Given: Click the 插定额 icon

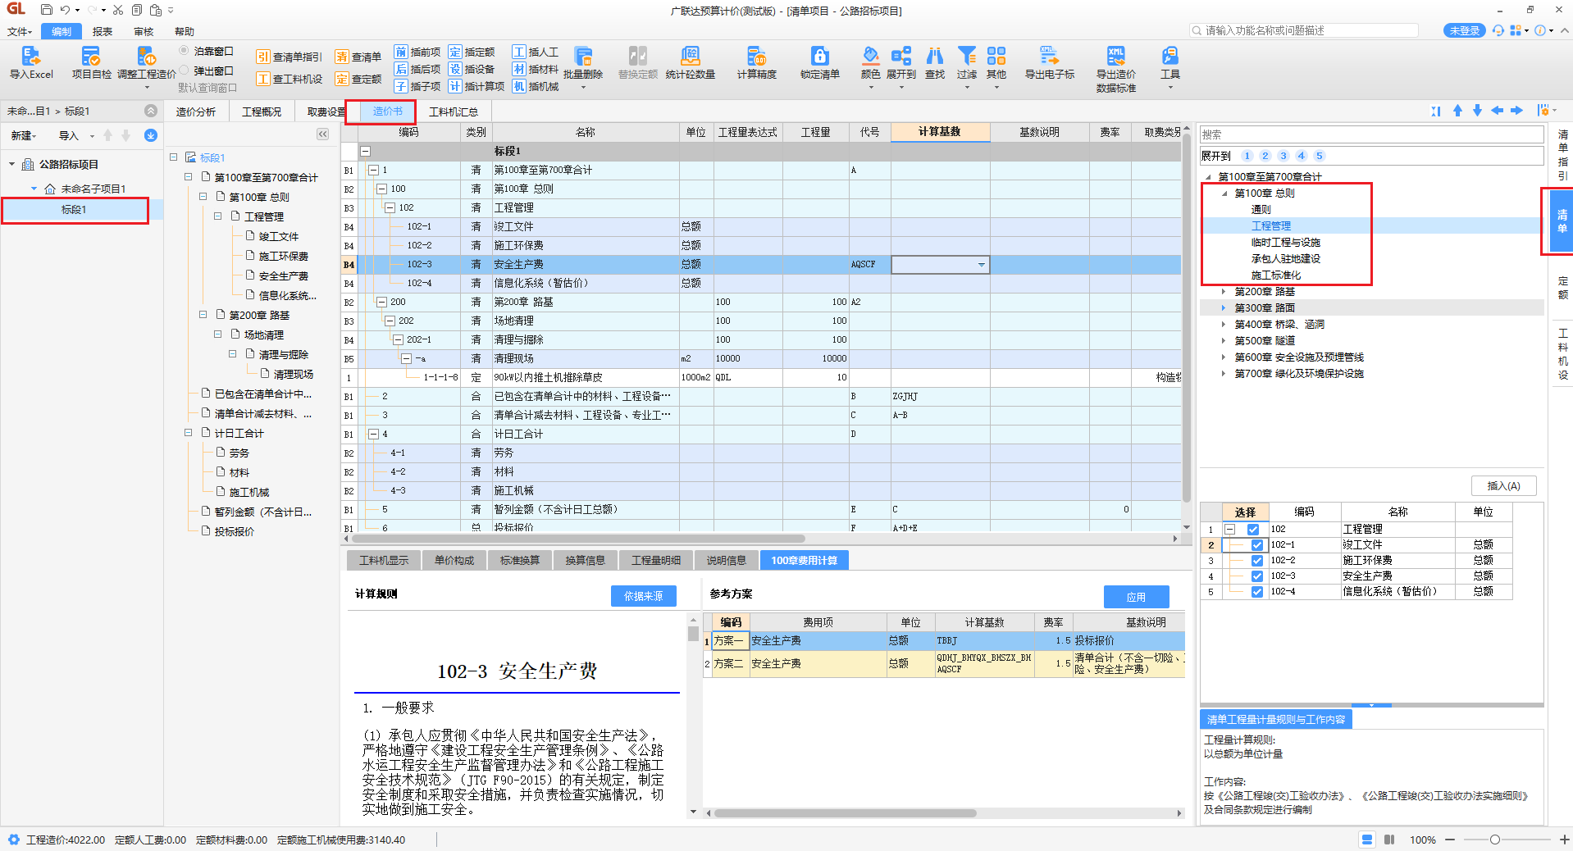Looking at the screenshot, I should point(455,52).
